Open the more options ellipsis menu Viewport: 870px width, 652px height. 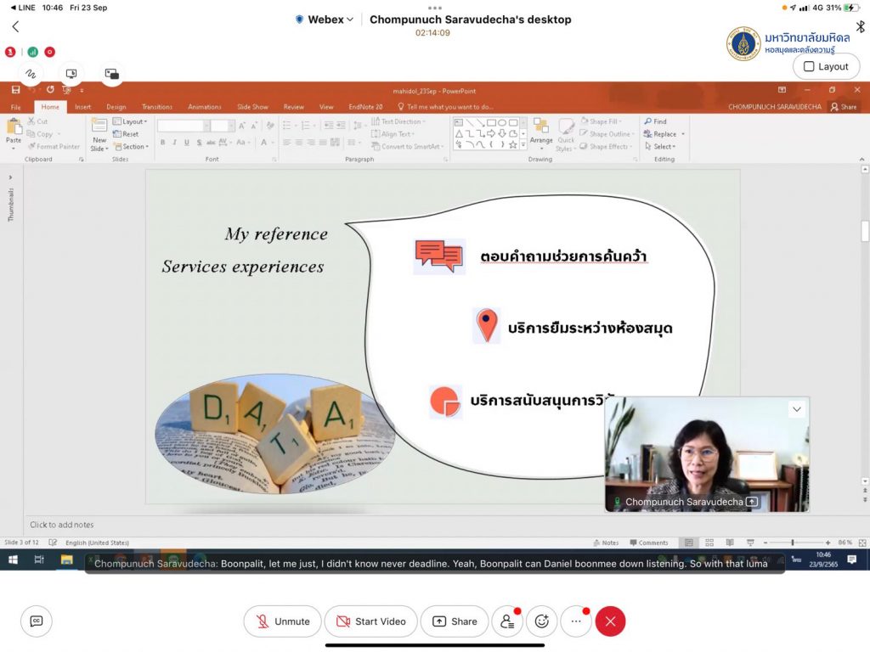click(575, 621)
